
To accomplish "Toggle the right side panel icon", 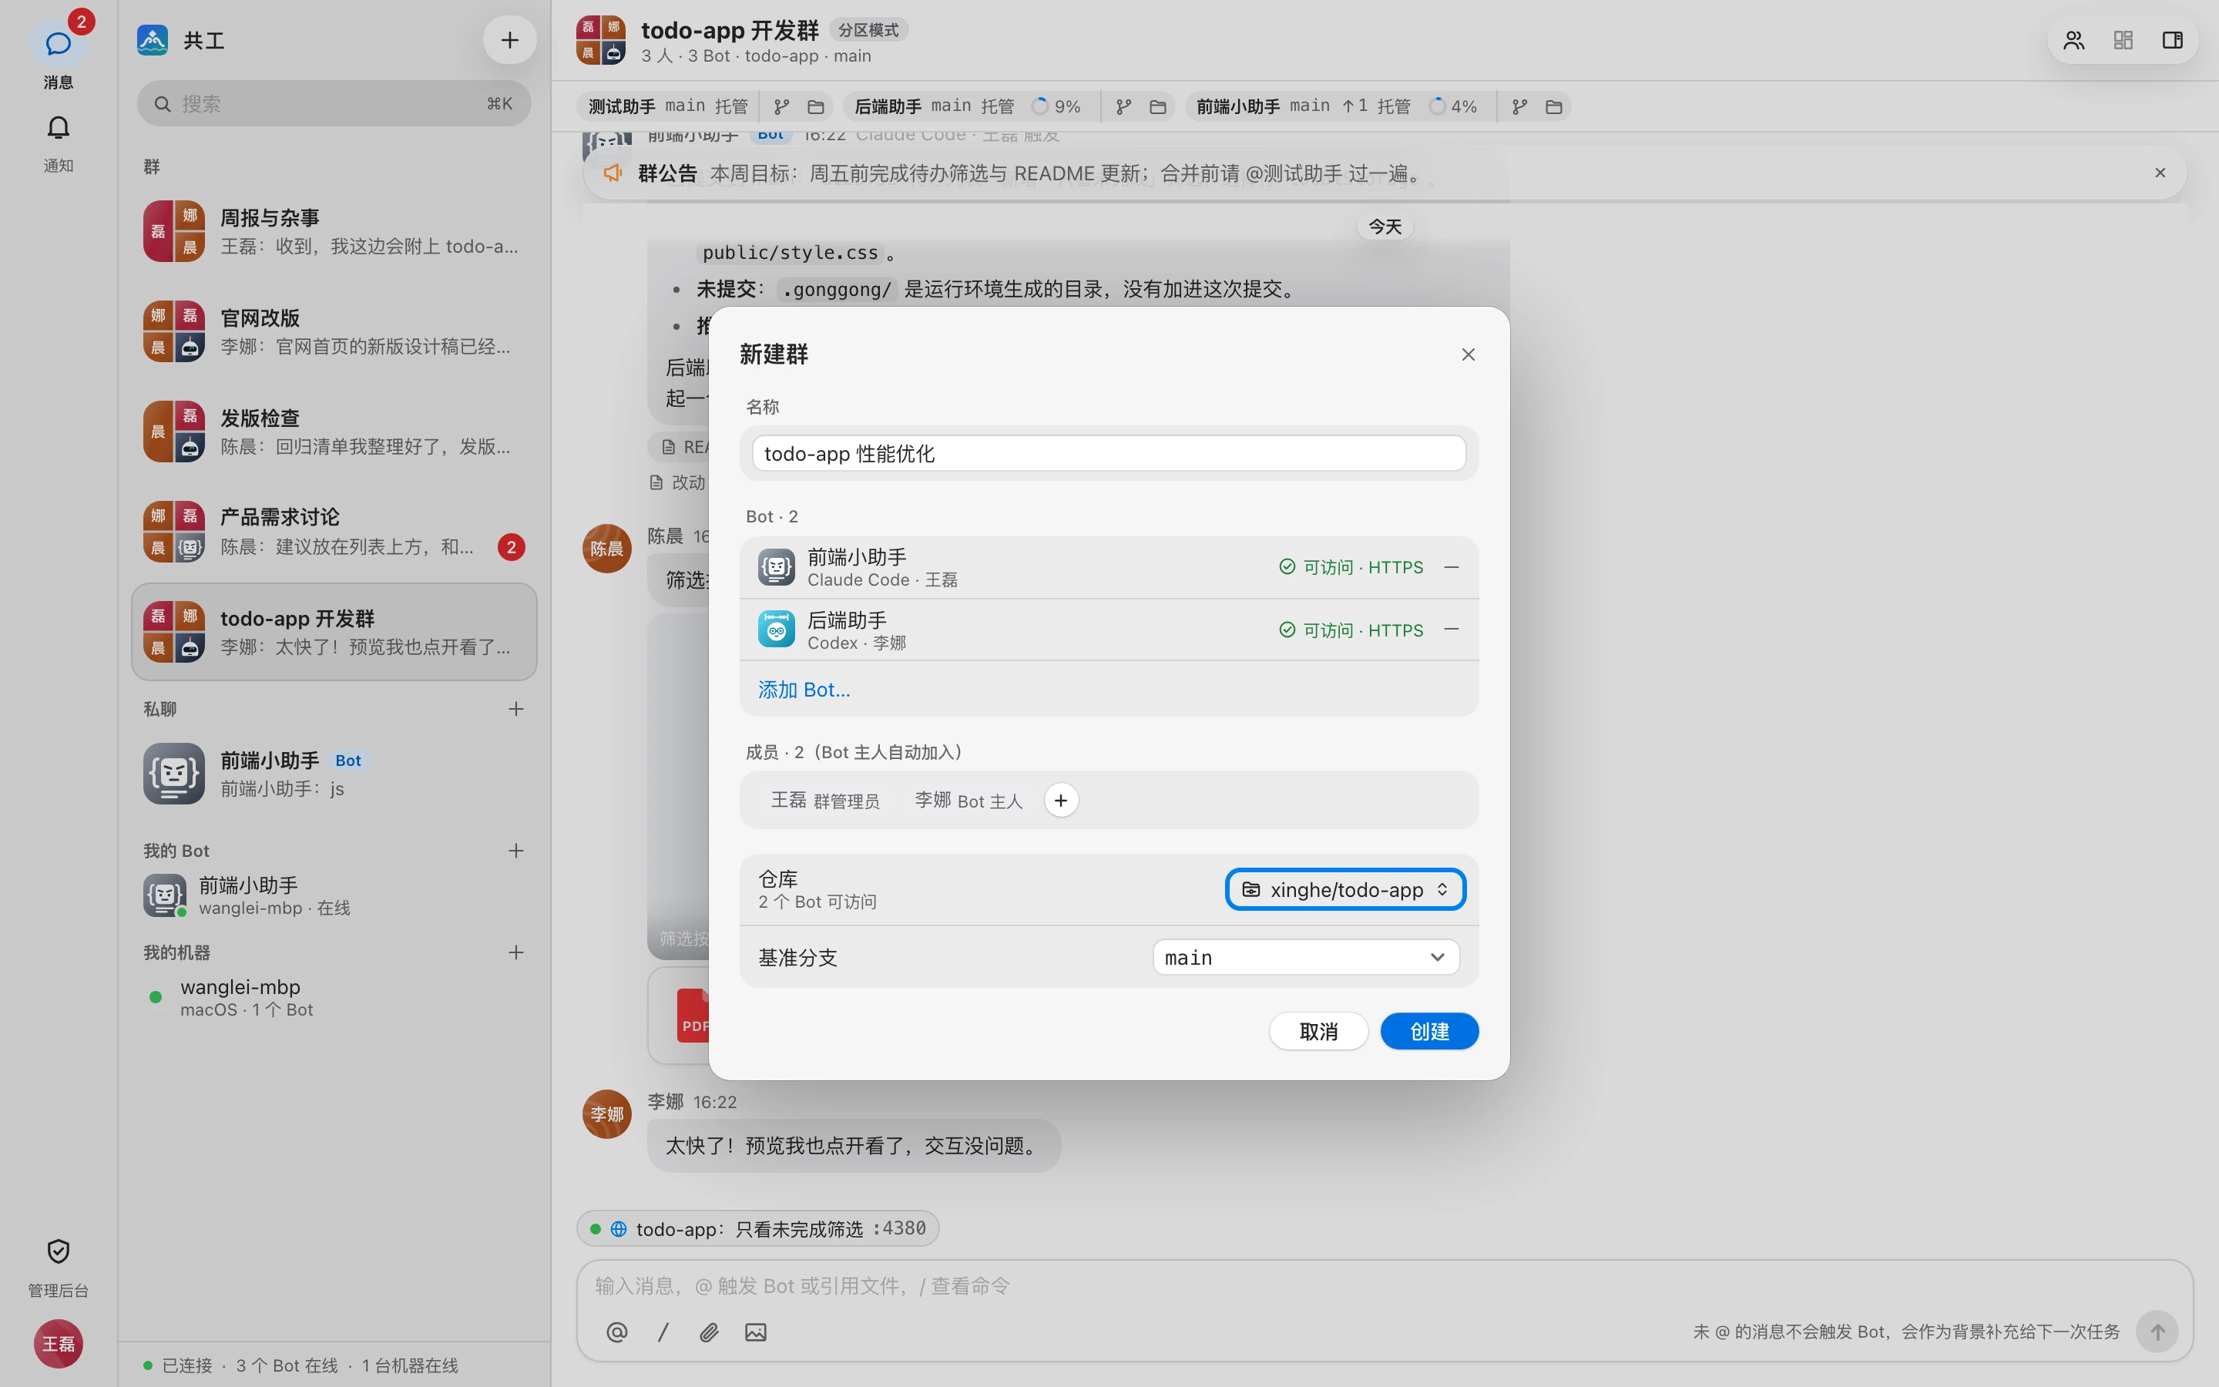I will click(x=2171, y=40).
